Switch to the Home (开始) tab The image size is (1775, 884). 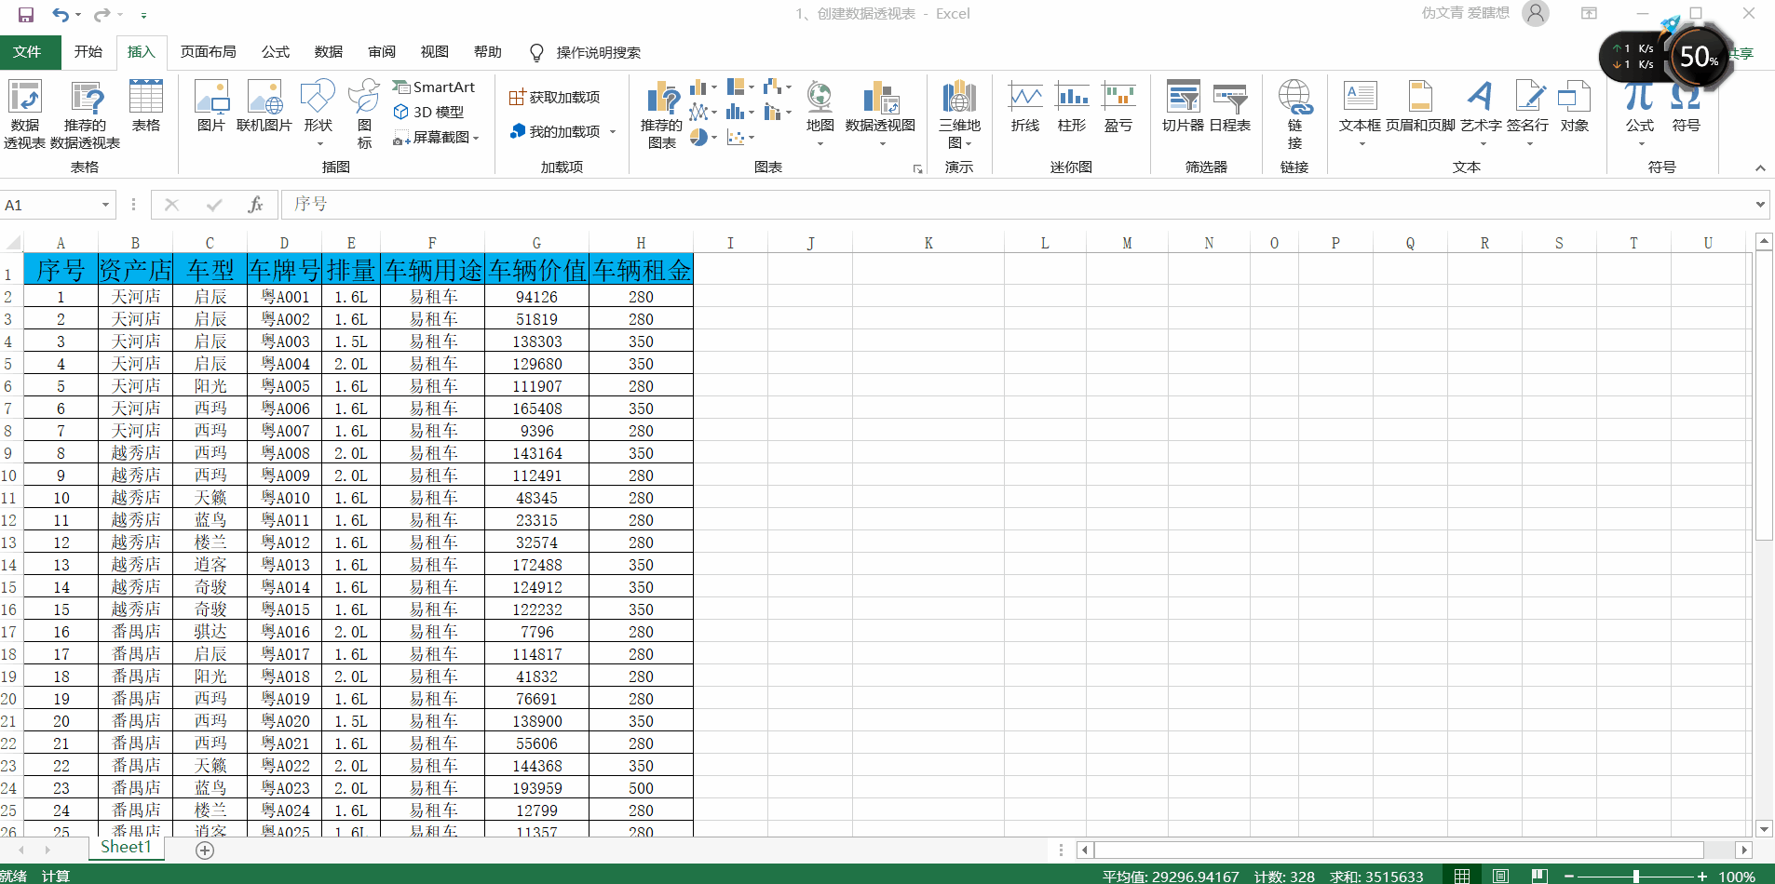88,52
